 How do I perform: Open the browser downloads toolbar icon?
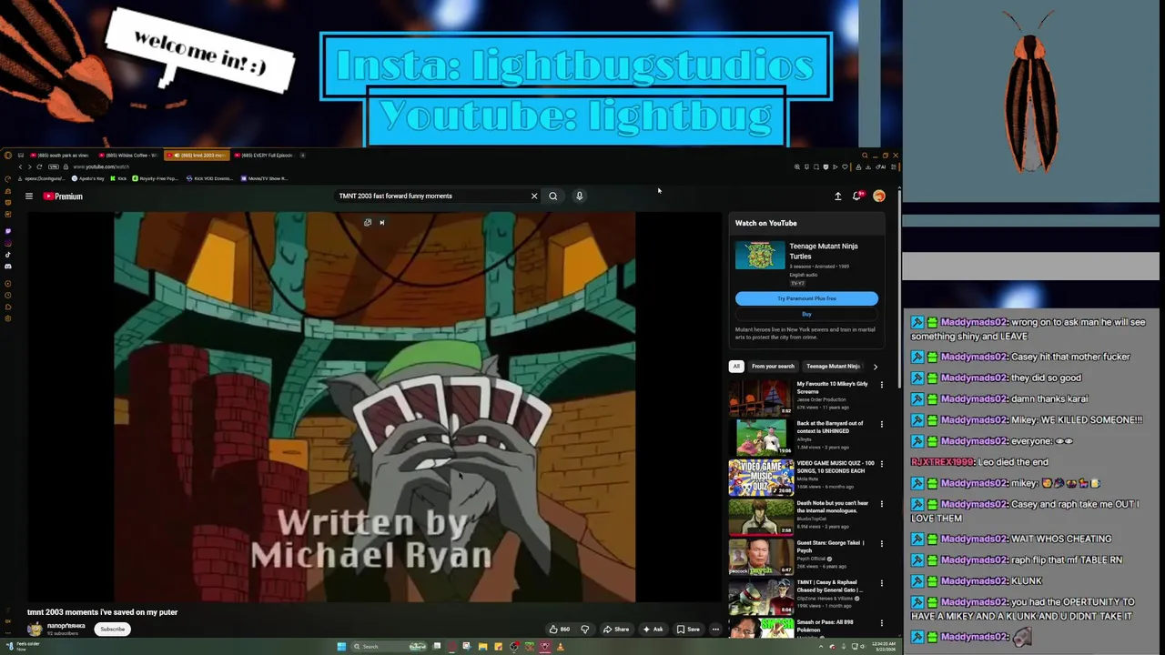point(868,166)
